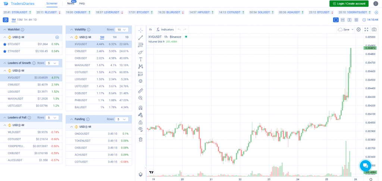Take a chart snapshot with camera icon
The image size is (382, 181).
click(x=374, y=29)
